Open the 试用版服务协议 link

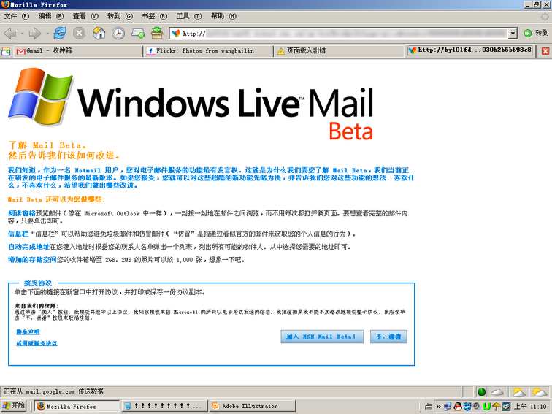[37, 343]
